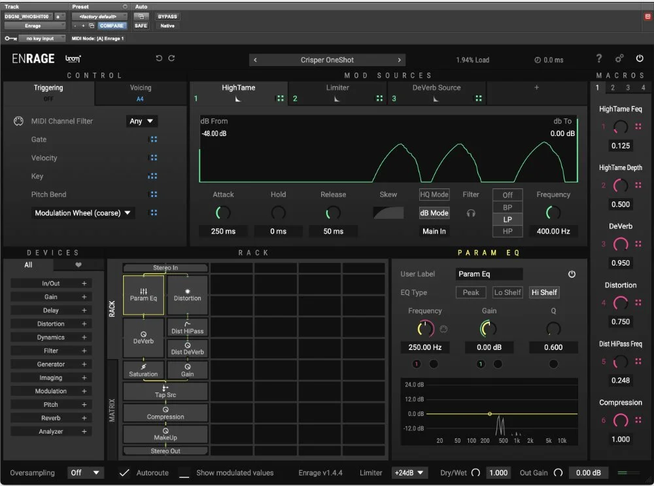The width and height of the screenshot is (654, 486).
Task: Select the Tap Src device in rack
Action: click(x=165, y=391)
